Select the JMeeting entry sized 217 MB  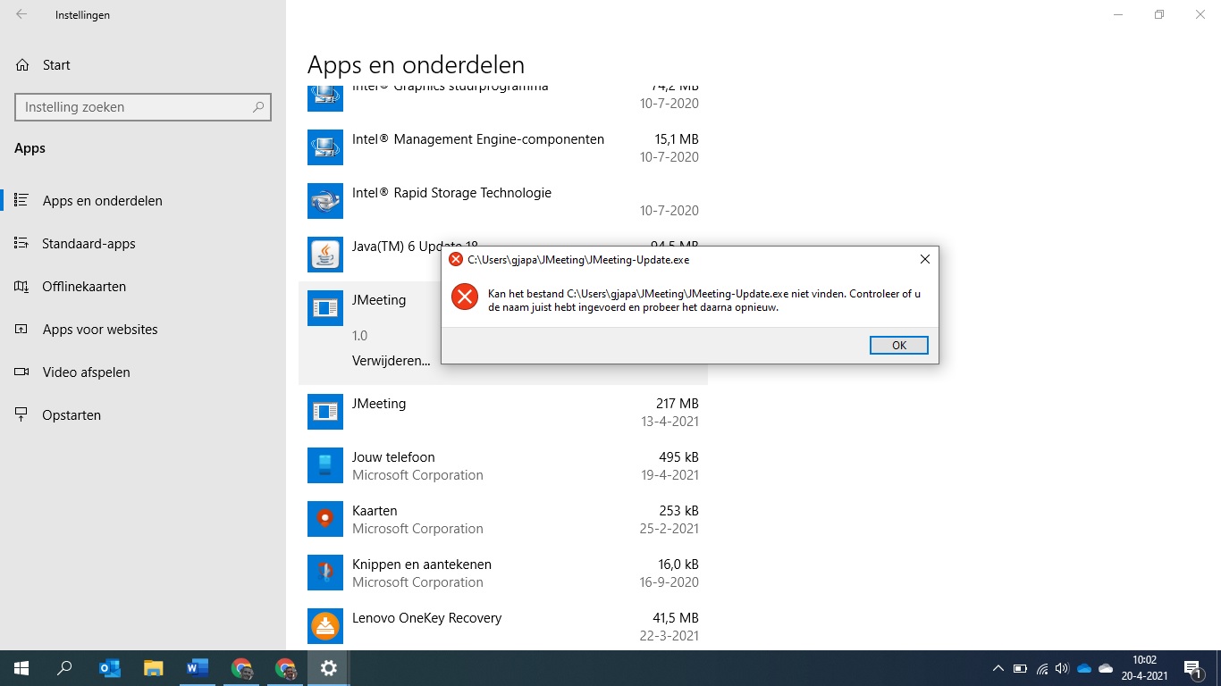(503, 412)
